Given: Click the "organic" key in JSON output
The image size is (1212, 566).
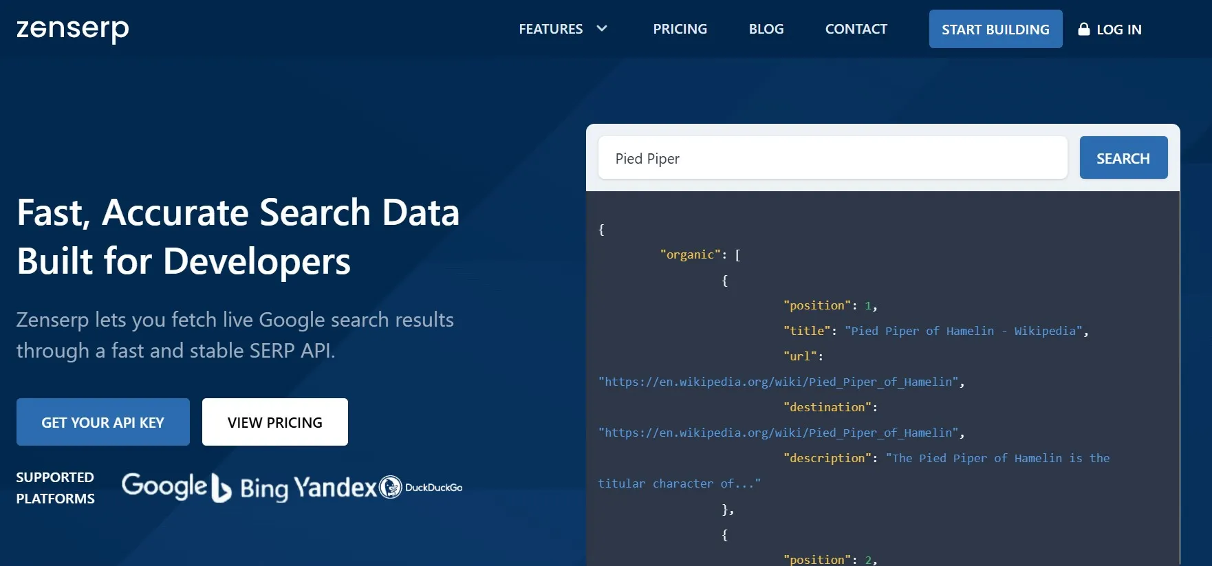Looking at the screenshot, I should pos(691,254).
